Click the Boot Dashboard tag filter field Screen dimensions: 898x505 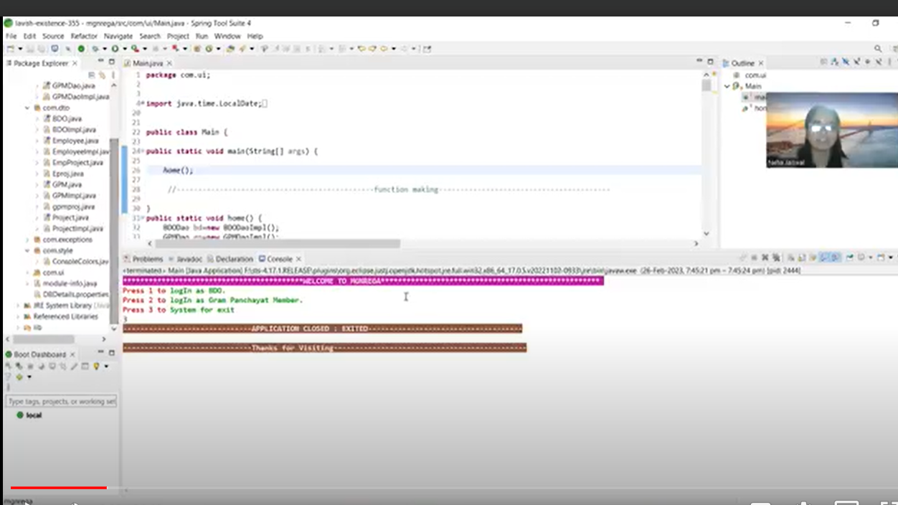click(61, 402)
